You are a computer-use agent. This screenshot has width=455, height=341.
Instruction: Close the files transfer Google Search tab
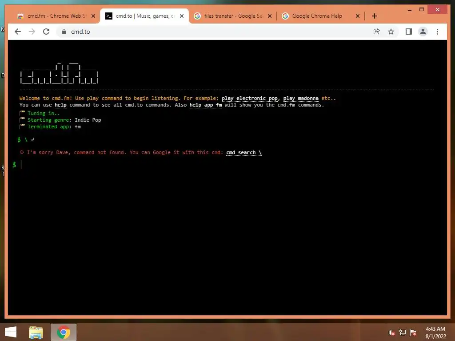click(x=270, y=16)
